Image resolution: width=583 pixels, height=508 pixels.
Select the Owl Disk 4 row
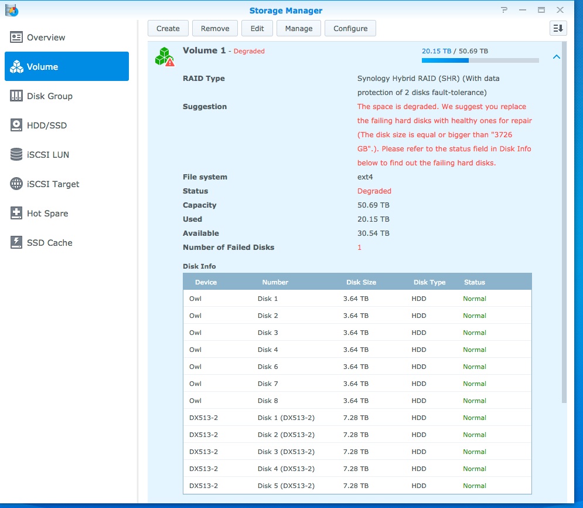(x=357, y=350)
